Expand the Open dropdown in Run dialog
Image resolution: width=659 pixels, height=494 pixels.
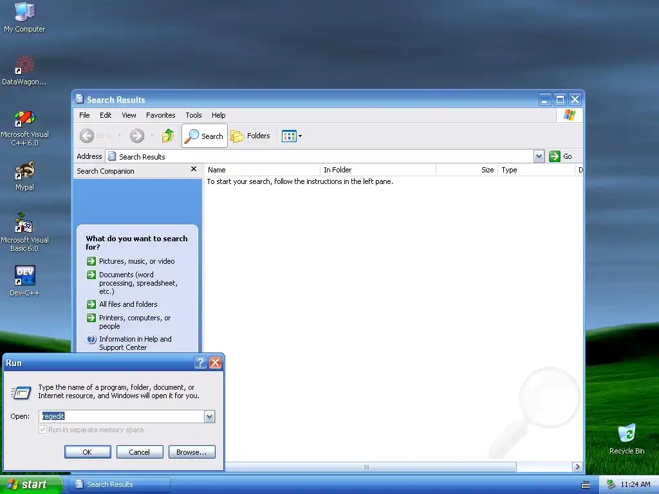point(209,416)
